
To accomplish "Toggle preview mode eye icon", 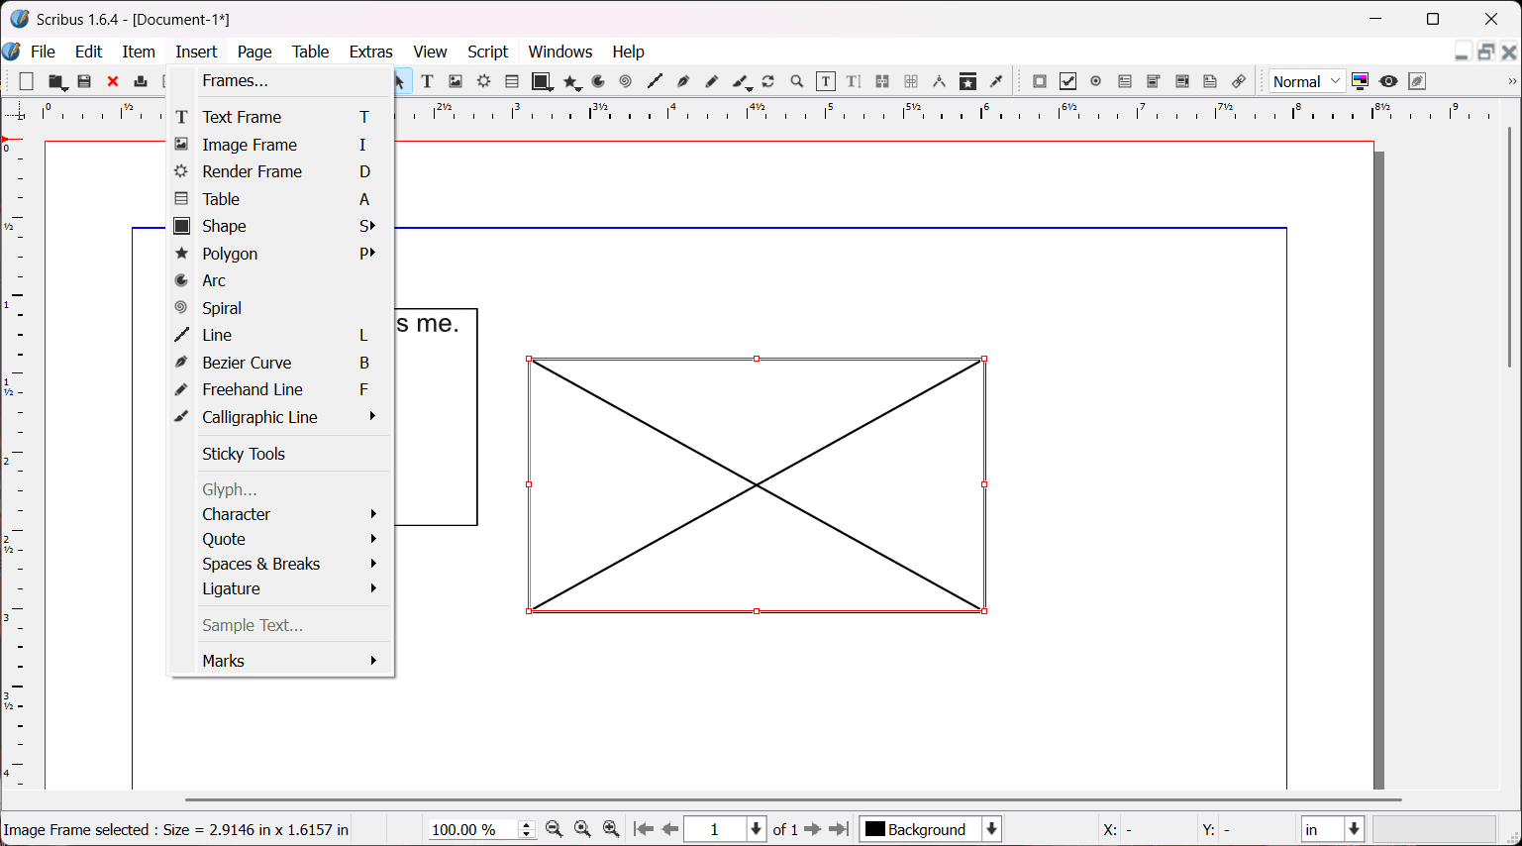I will [1388, 82].
